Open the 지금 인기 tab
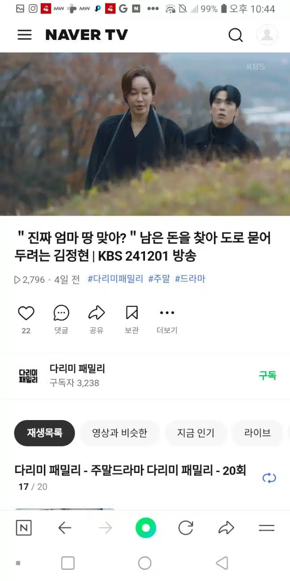 tap(196, 433)
